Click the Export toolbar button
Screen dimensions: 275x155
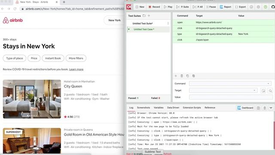(x=241, y=7)
